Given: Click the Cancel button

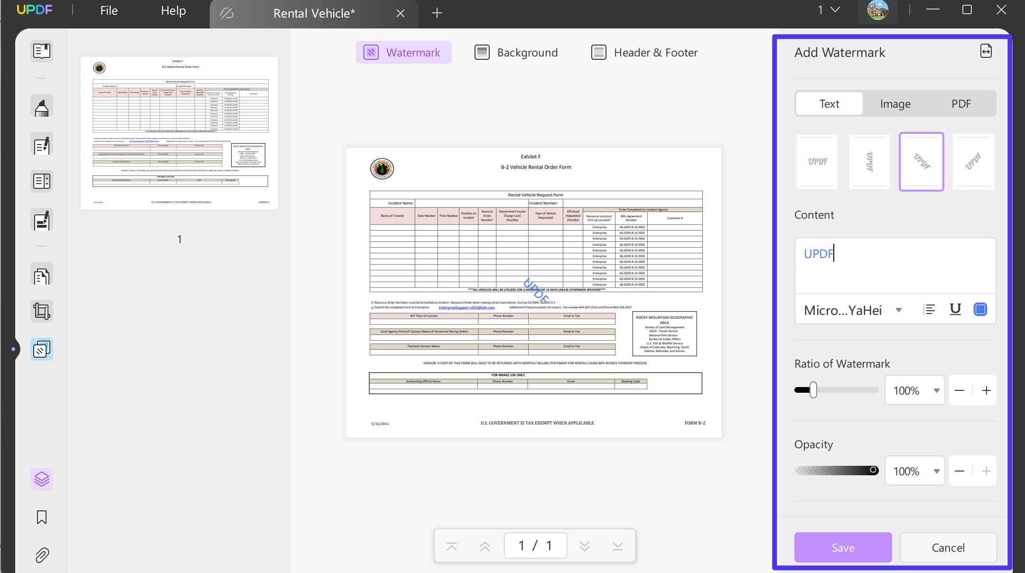Looking at the screenshot, I should coord(948,547).
